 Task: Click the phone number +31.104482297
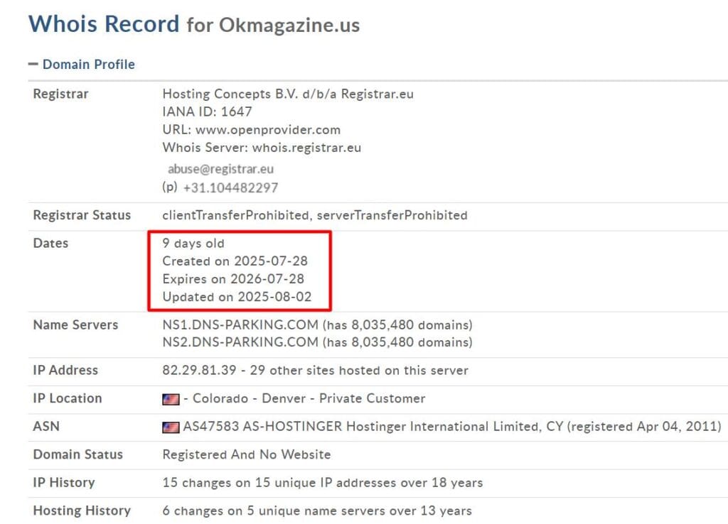(230, 188)
